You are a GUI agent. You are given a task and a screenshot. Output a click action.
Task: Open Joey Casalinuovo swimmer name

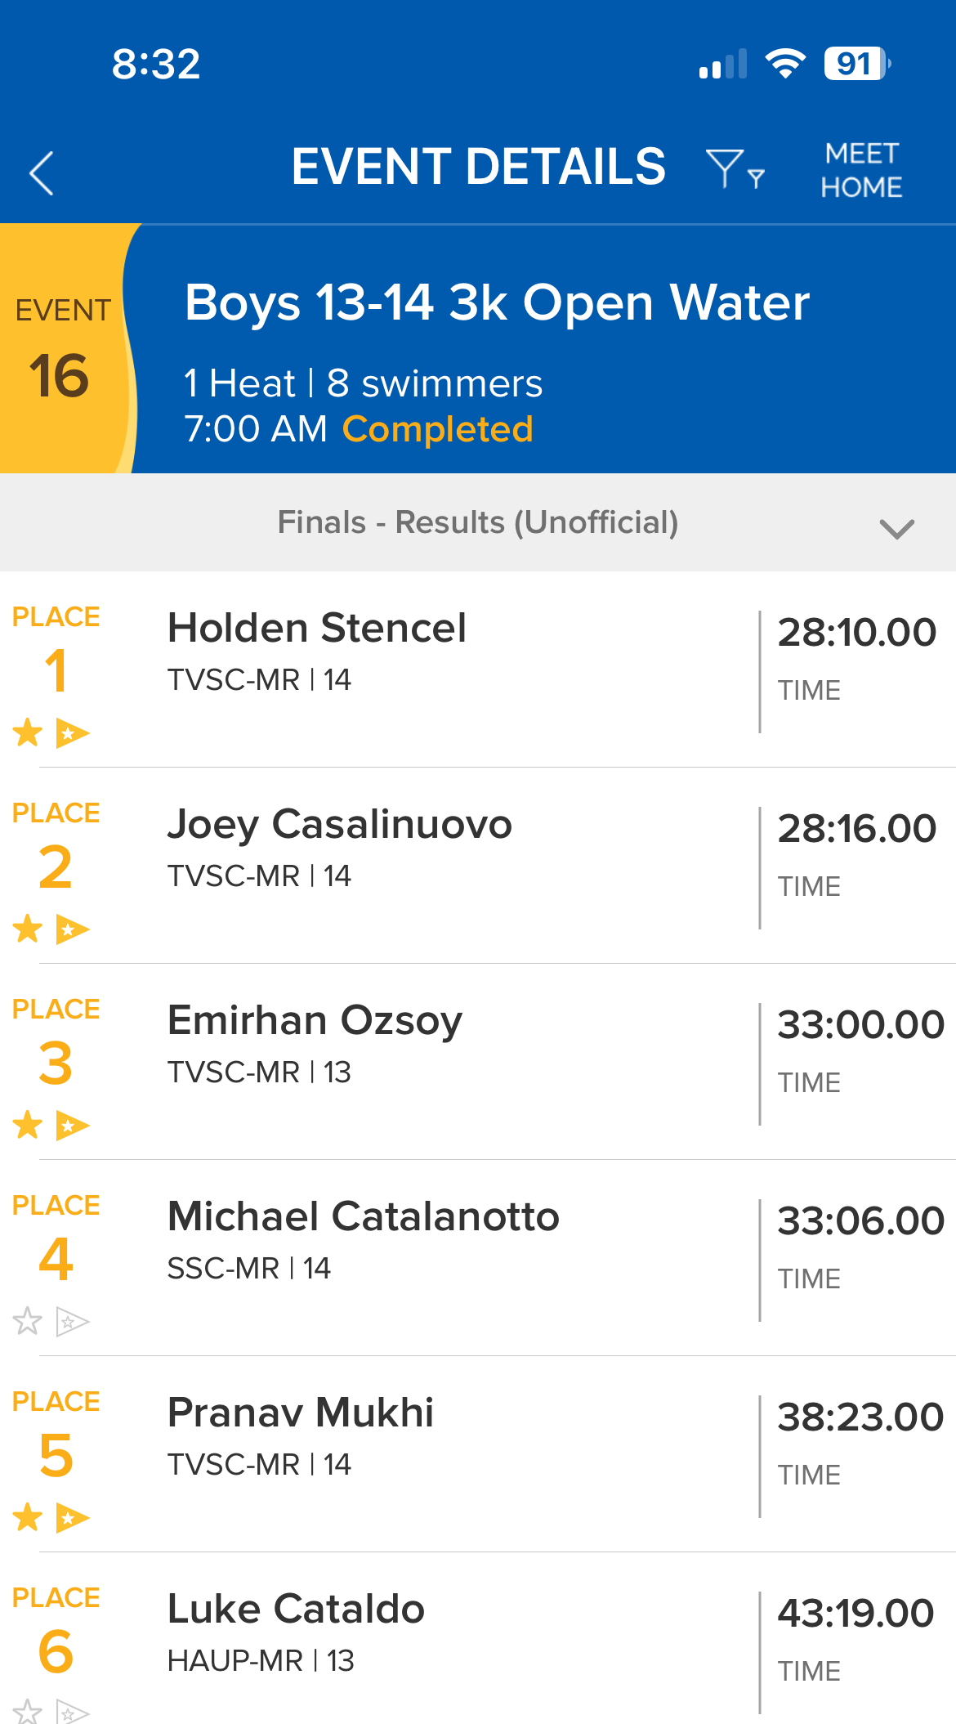point(339,825)
